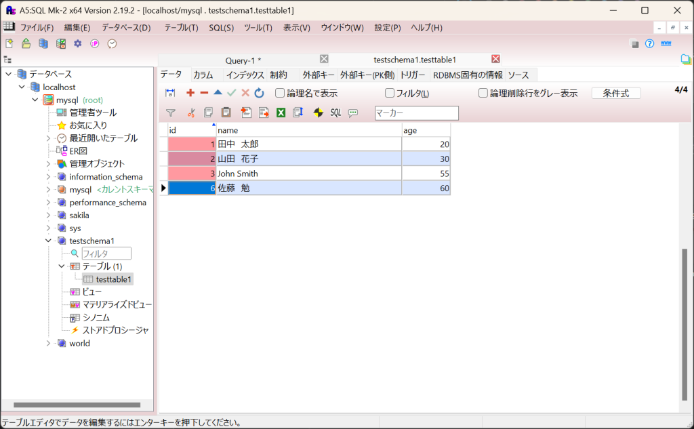The height and width of the screenshot is (429, 694).
Task: Close the testschema1.testtable1 tab with red X
Action: pyautogui.click(x=495, y=59)
